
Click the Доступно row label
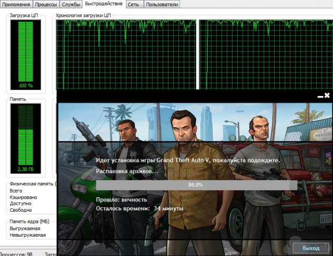point(21,204)
